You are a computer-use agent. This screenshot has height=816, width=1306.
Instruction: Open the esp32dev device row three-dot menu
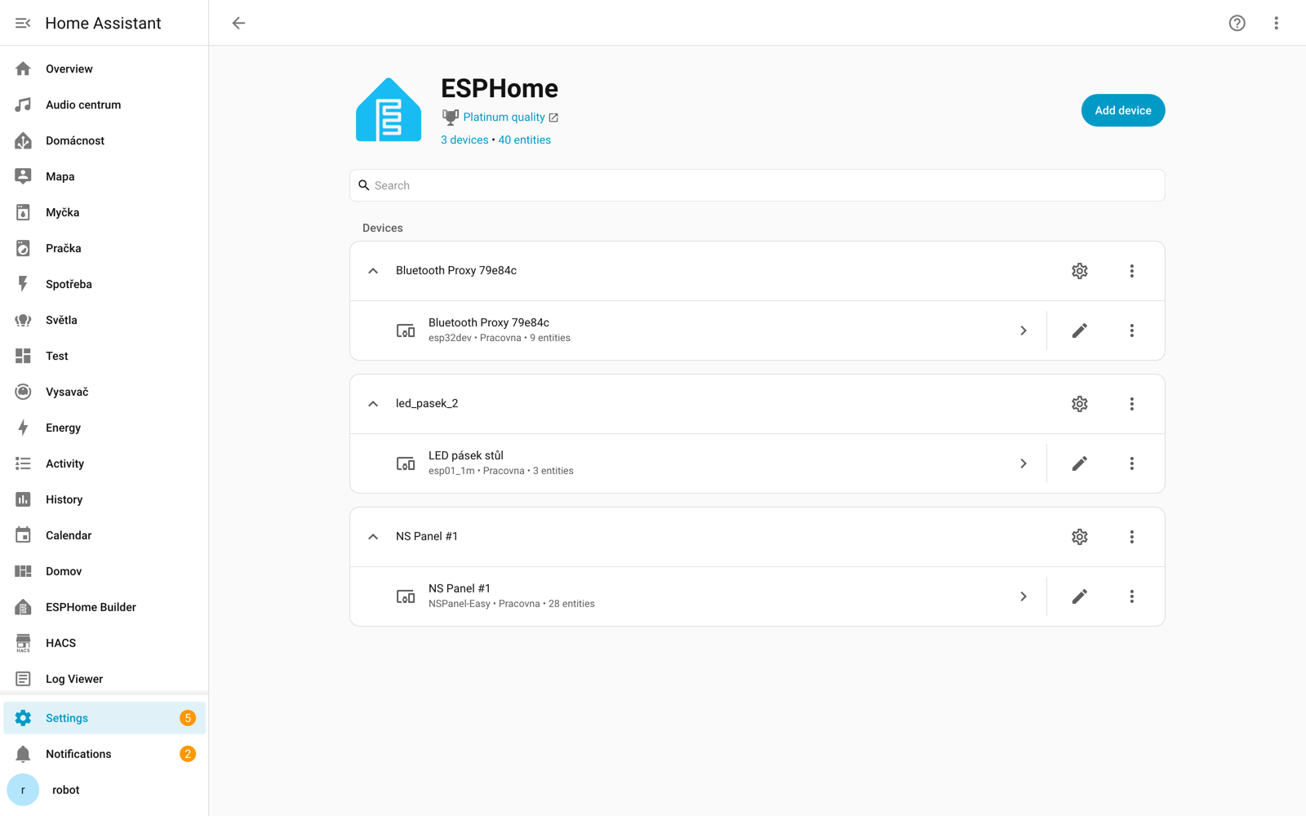tap(1132, 330)
